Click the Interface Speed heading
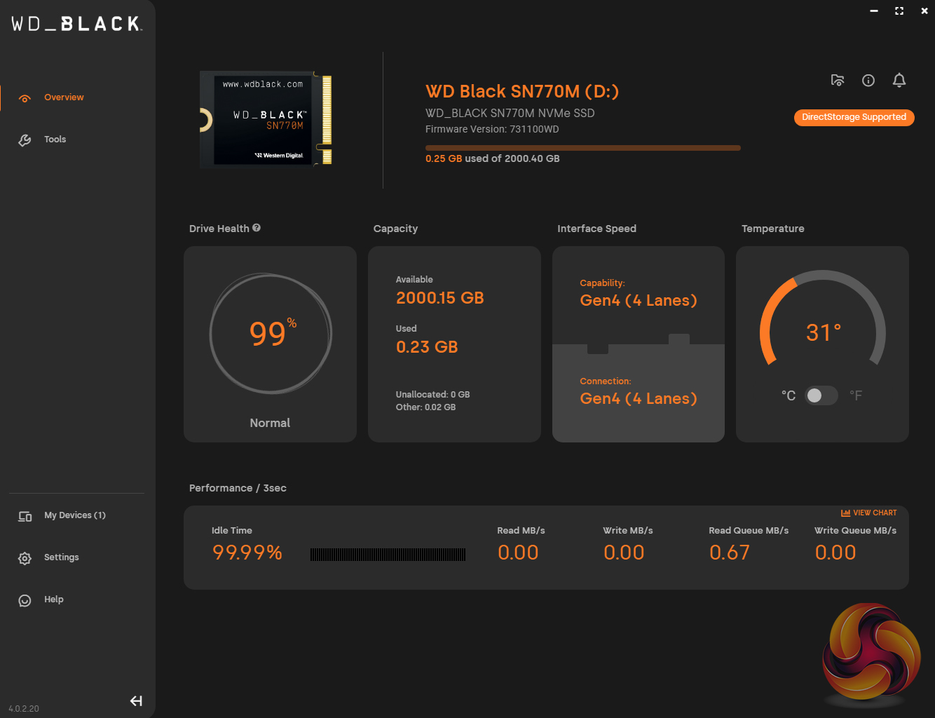 (x=596, y=229)
